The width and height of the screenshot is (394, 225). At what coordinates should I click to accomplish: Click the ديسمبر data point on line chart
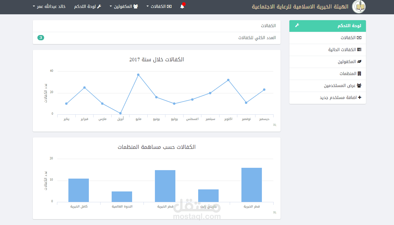coord(264,90)
